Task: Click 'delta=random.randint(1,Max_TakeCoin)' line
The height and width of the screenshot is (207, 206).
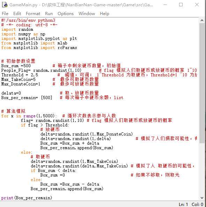Action: tap(74, 161)
